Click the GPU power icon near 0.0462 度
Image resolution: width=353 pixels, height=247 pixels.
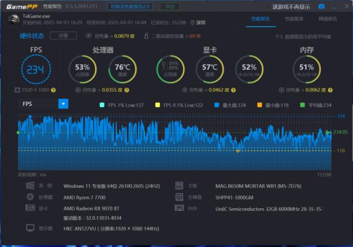click(x=185, y=90)
